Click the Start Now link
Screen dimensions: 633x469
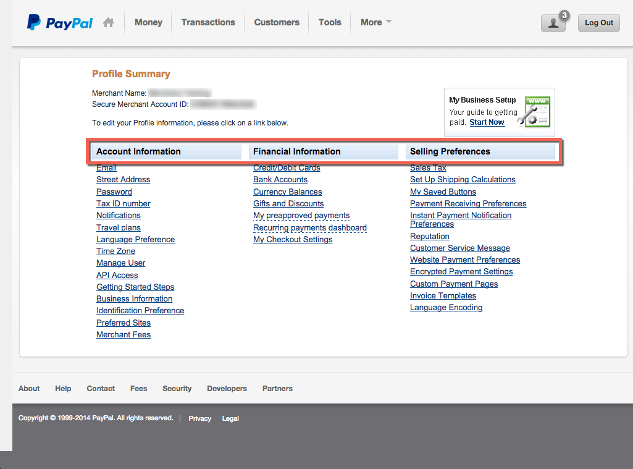tap(487, 122)
